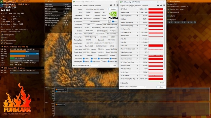Open the hamburger menu in the left GPU-Z window
The width and height of the screenshot is (211, 118).
117,5
